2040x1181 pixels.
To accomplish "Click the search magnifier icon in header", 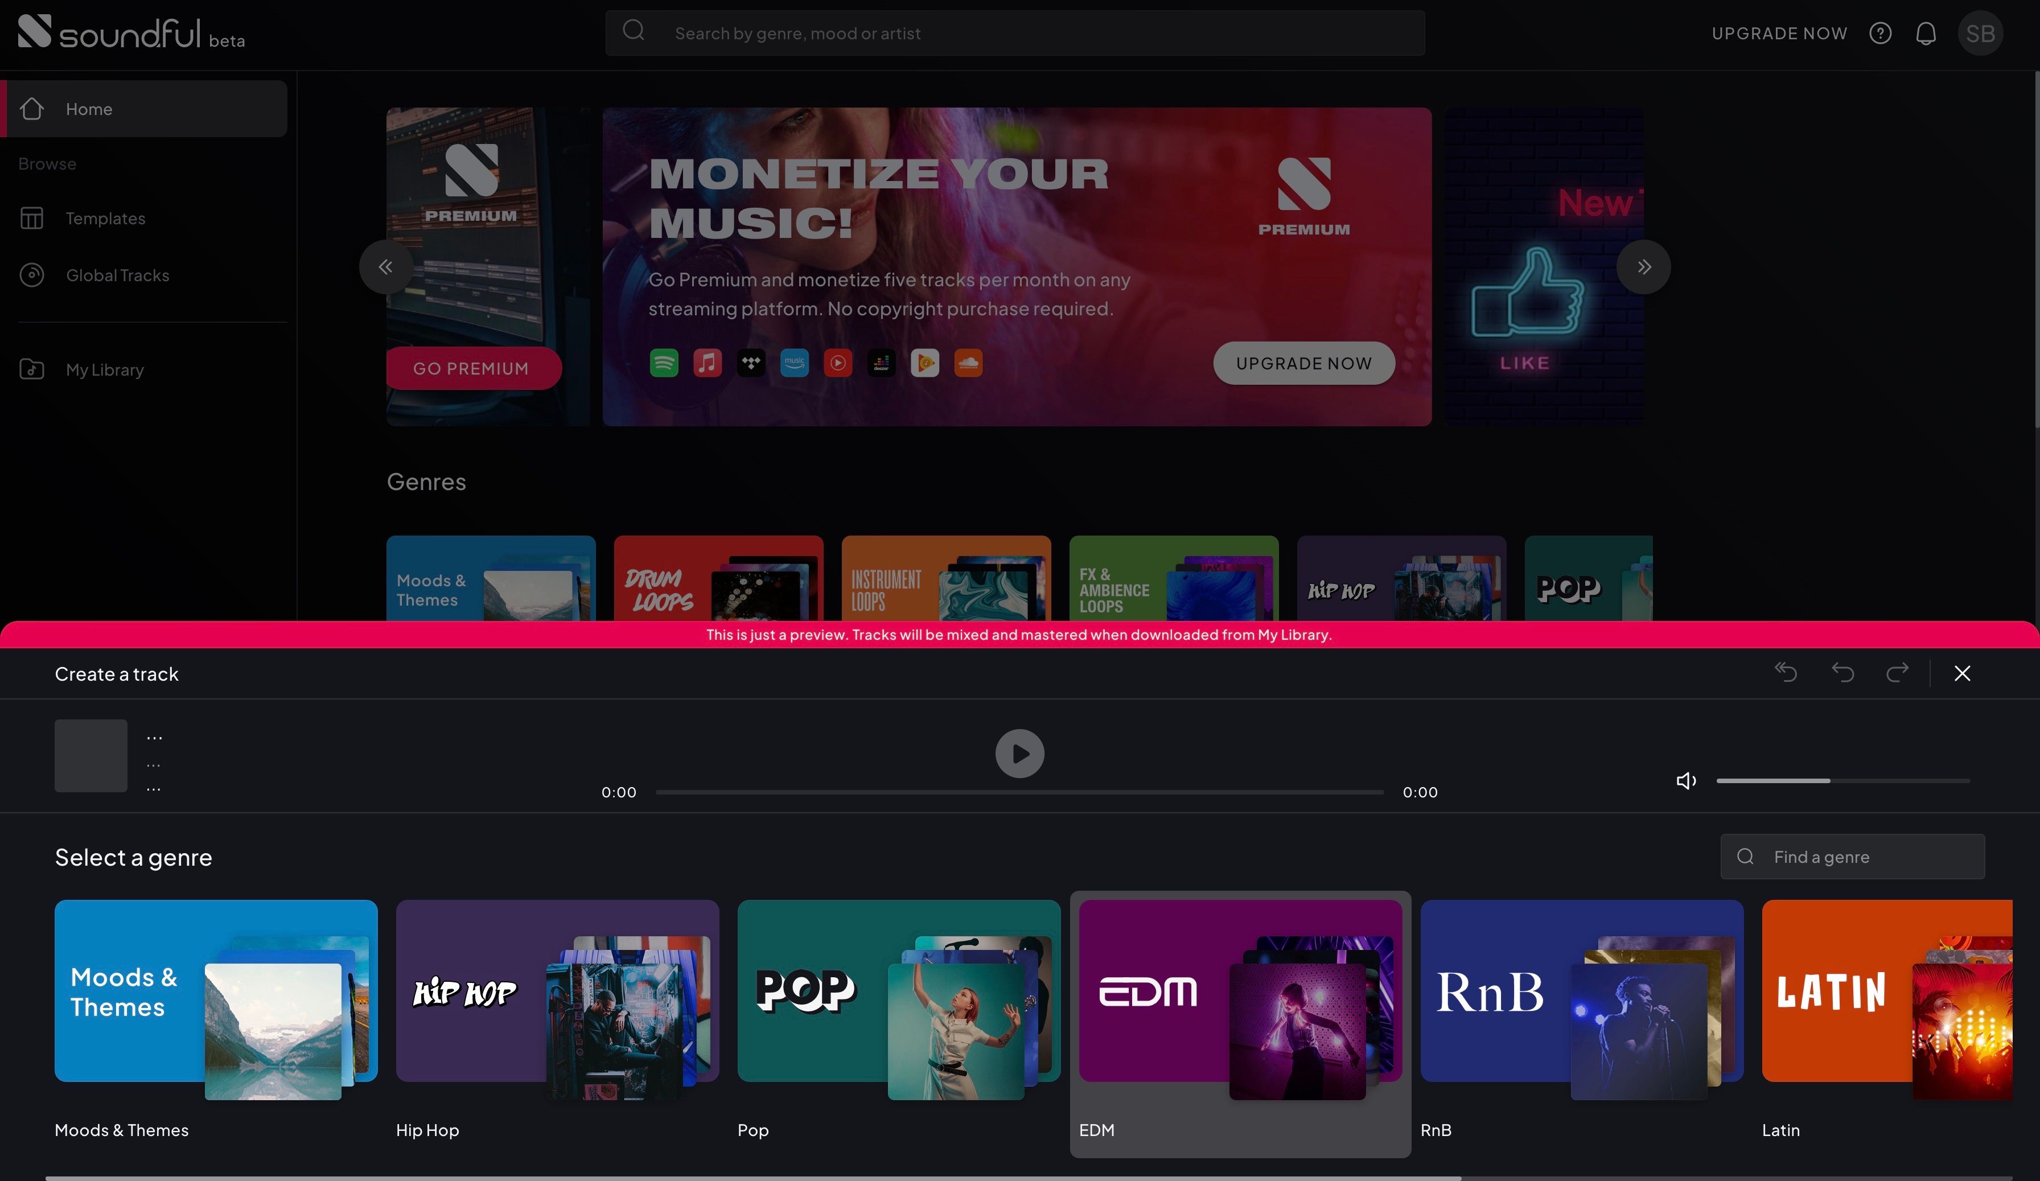I will (633, 31).
